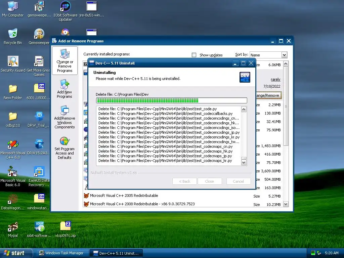Click the DEV logo in uninstaller header
Screen dimensions: 344x258
point(245,77)
